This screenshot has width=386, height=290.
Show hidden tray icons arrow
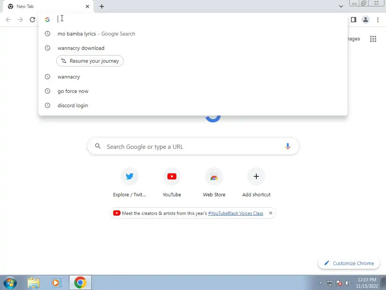click(320, 283)
